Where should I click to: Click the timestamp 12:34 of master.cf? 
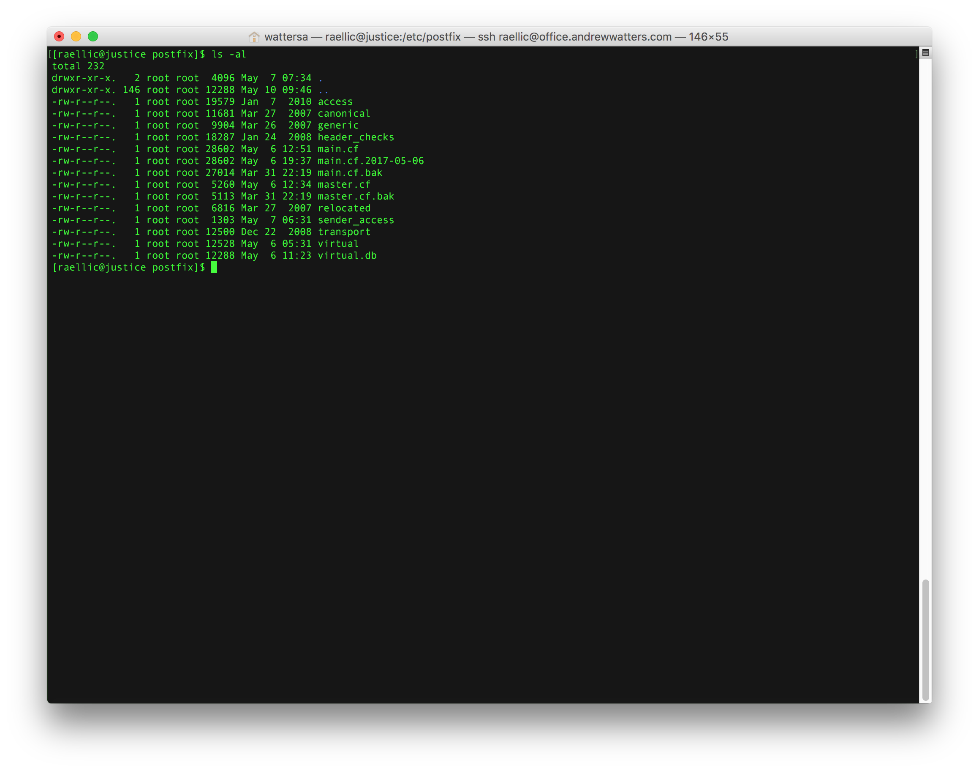coord(297,185)
